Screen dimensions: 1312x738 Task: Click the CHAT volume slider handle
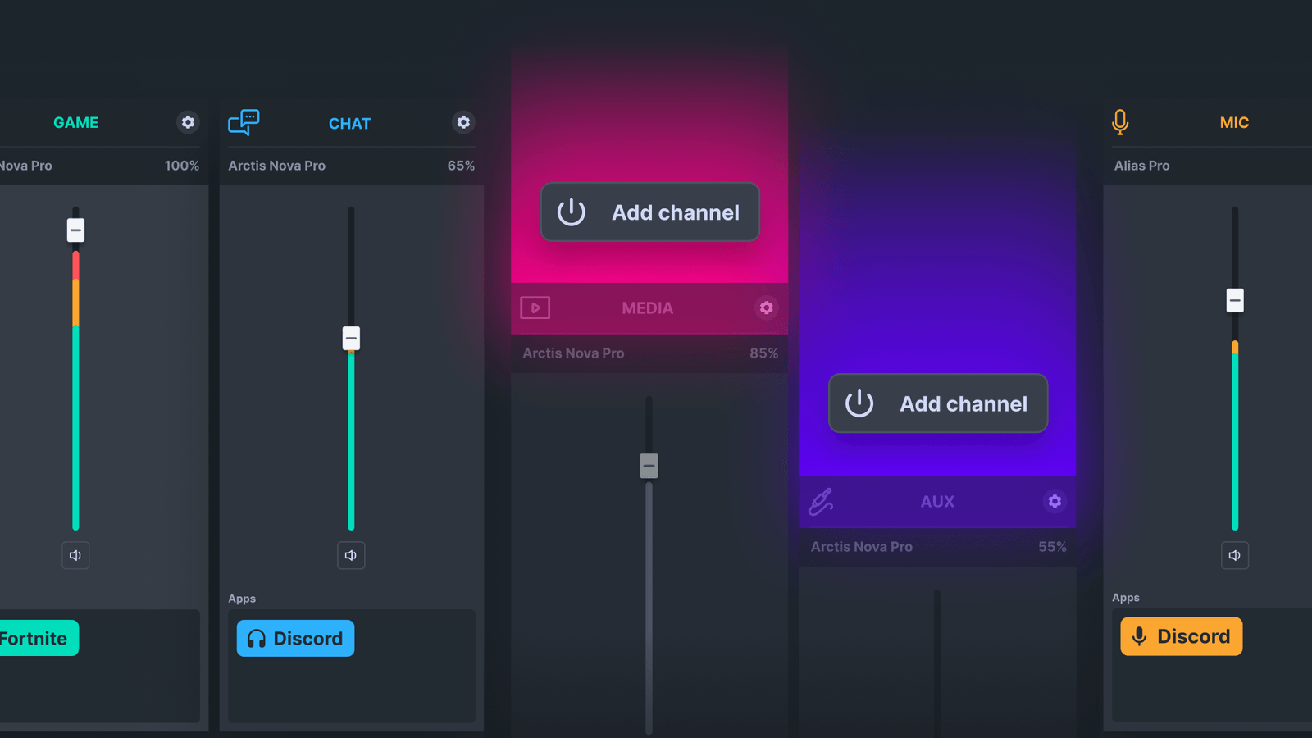[351, 338]
